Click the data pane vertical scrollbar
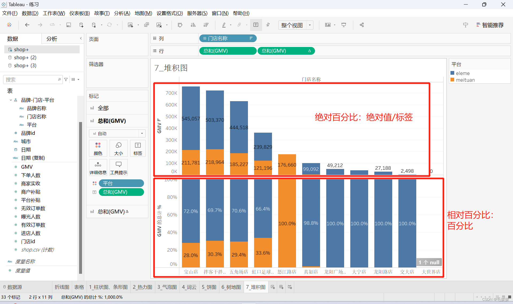The image size is (513, 304). (80, 198)
